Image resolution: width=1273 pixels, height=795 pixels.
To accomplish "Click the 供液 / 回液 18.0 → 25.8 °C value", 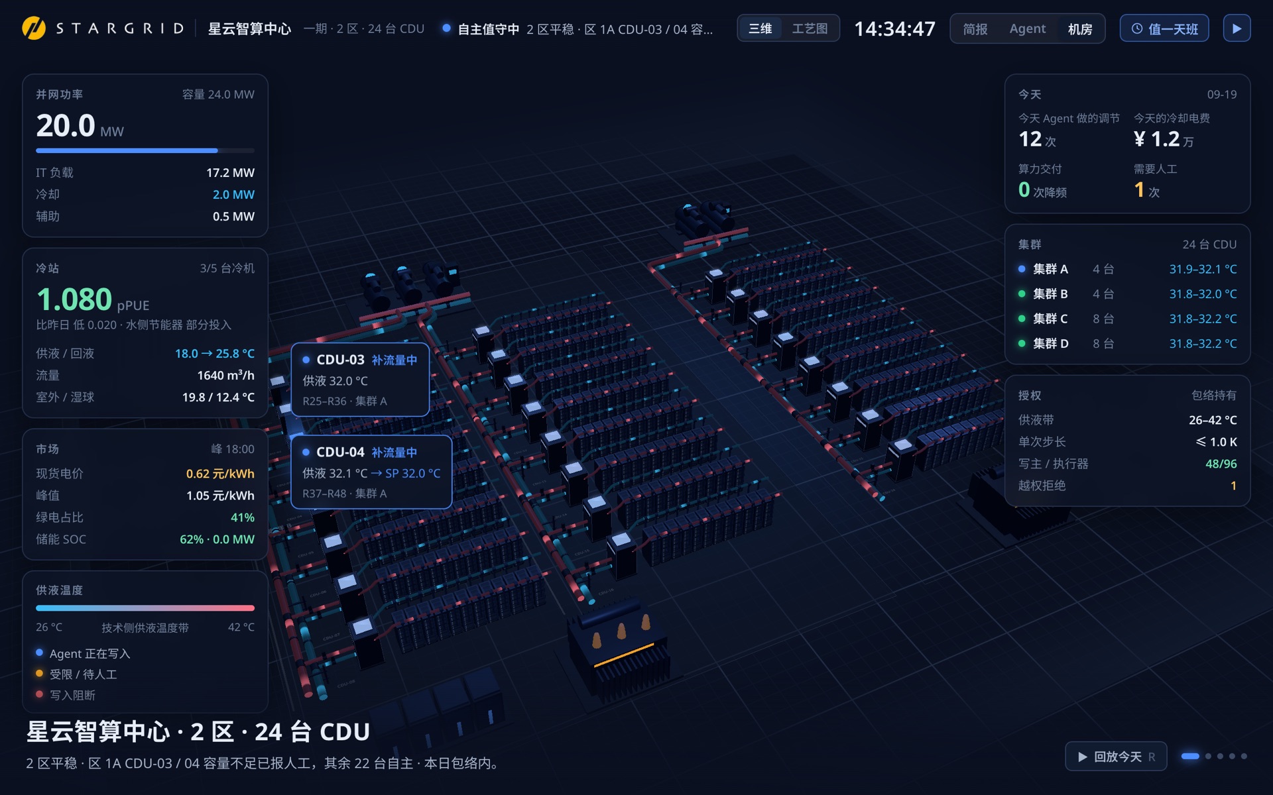I will [215, 353].
